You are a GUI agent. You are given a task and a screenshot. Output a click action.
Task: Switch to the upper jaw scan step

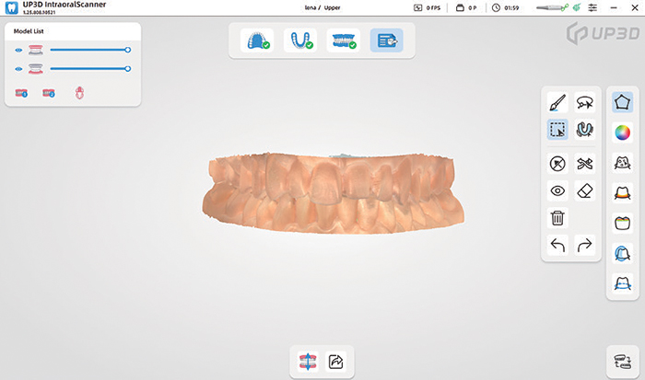coord(255,40)
